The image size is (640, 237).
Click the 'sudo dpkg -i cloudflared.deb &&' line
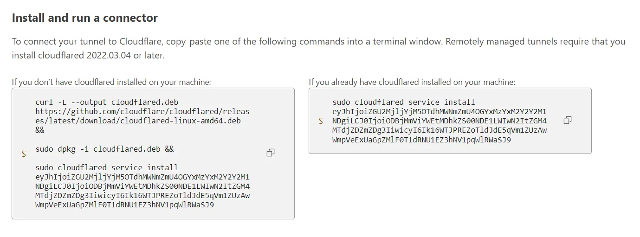tap(104, 149)
